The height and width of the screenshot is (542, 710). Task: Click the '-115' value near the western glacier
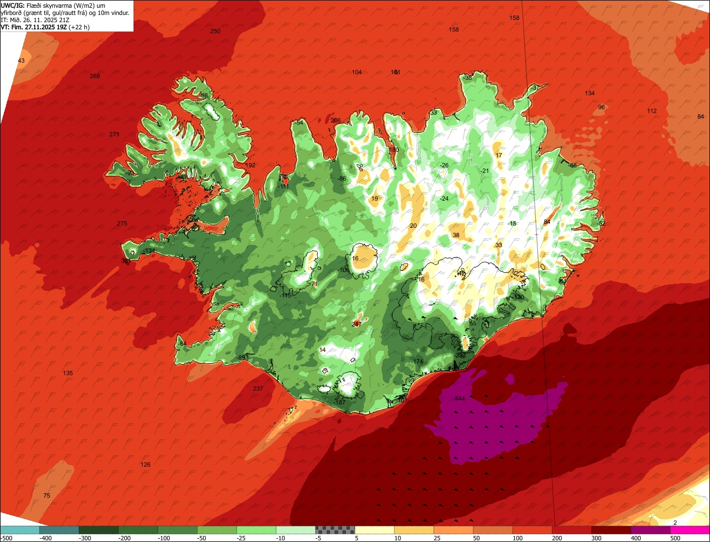pyautogui.click(x=286, y=295)
